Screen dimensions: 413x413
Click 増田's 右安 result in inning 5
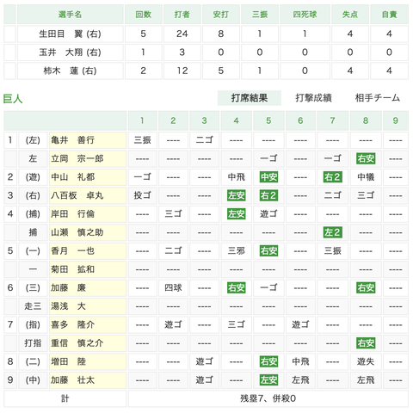(x=268, y=361)
